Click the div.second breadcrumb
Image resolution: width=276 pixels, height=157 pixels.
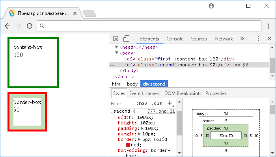coord(154,84)
